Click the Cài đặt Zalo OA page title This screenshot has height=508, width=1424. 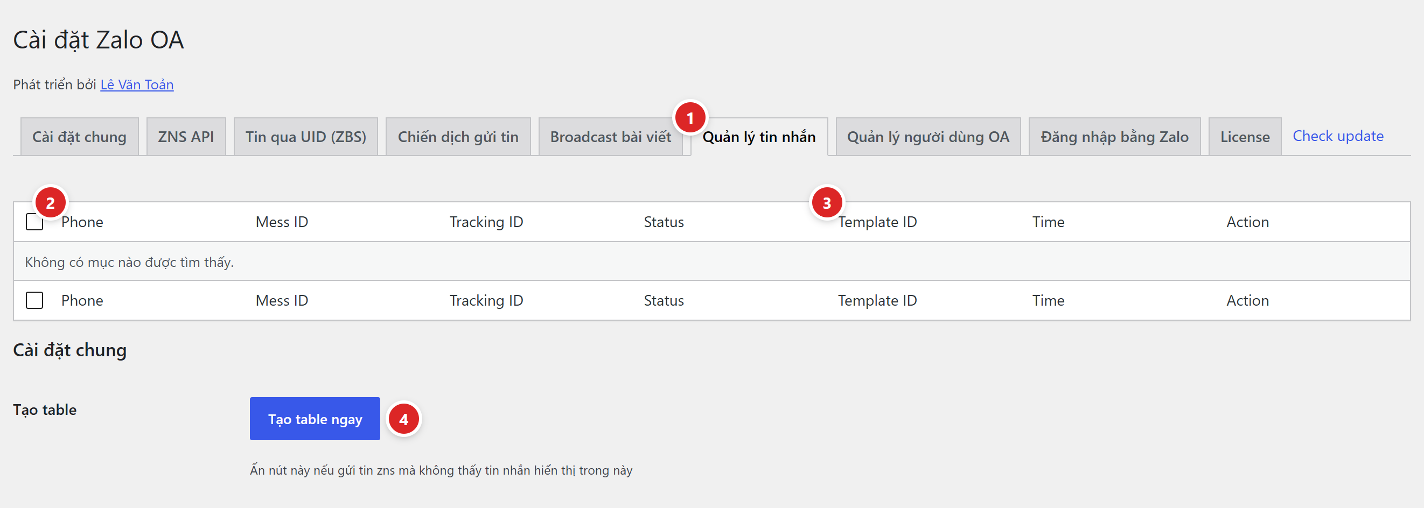click(99, 40)
